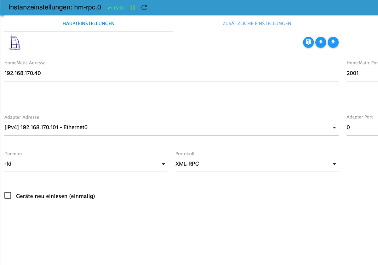Screen dimensions: 378x265
Task: Click the HomeMatic adapter logo
Action: [15, 42]
